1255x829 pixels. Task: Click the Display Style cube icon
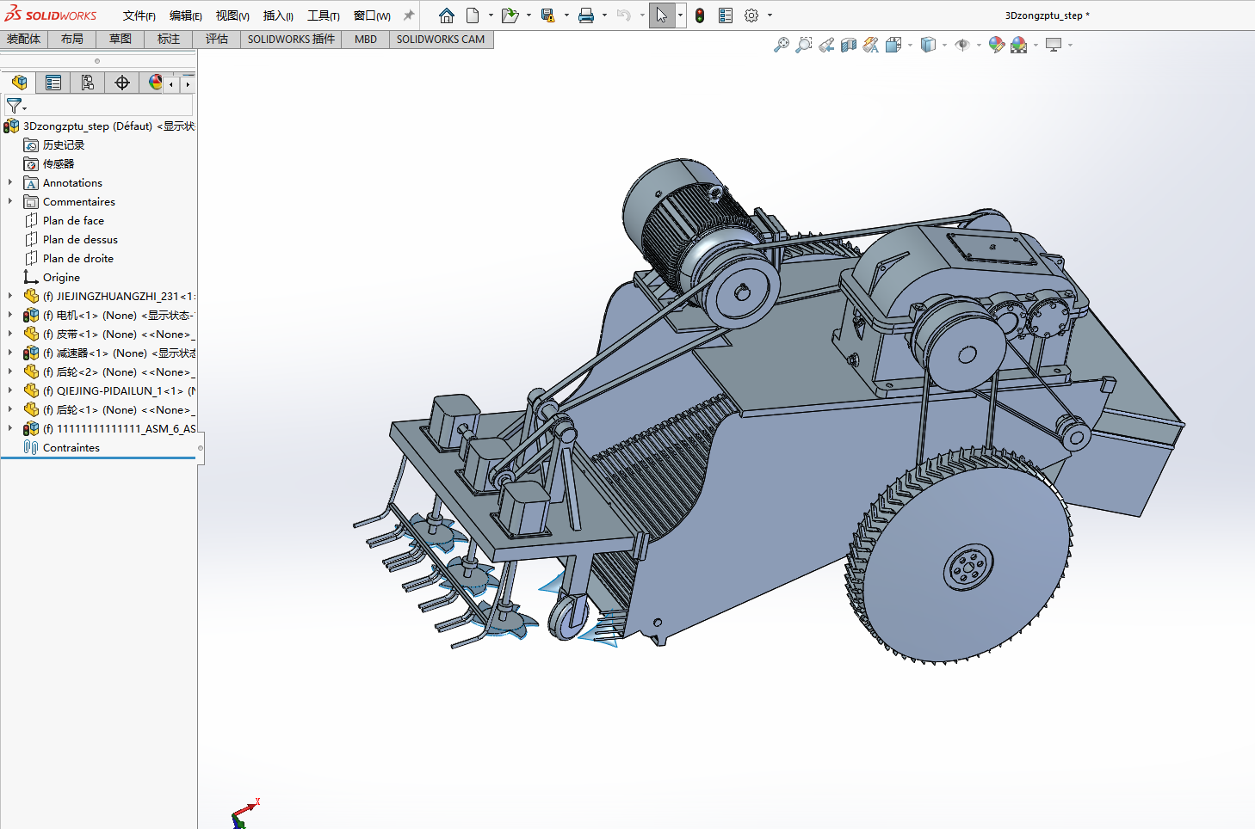928,45
